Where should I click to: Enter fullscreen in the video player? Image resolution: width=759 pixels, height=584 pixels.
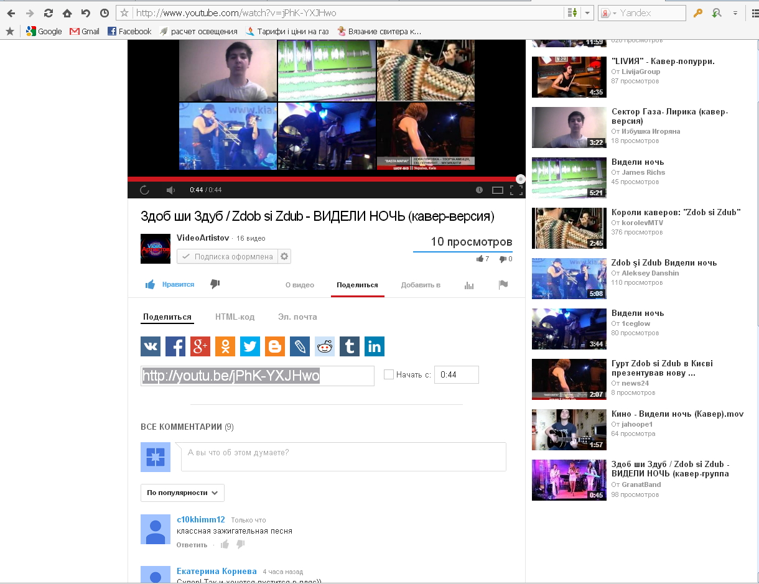click(516, 190)
